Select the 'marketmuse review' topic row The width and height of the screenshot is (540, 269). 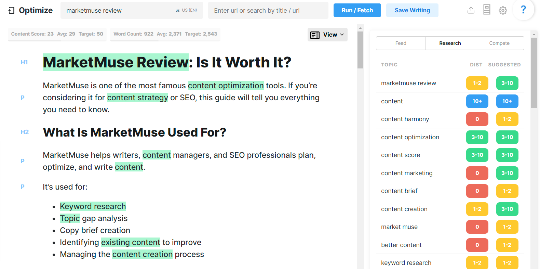click(x=450, y=83)
